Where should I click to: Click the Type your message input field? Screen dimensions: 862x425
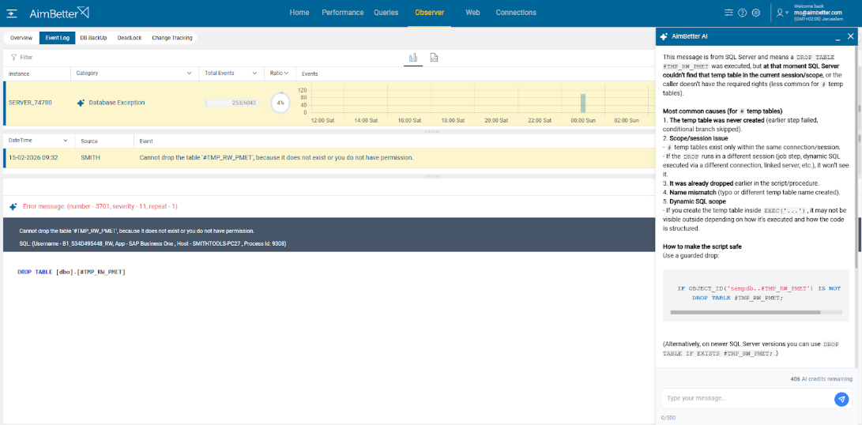(747, 398)
